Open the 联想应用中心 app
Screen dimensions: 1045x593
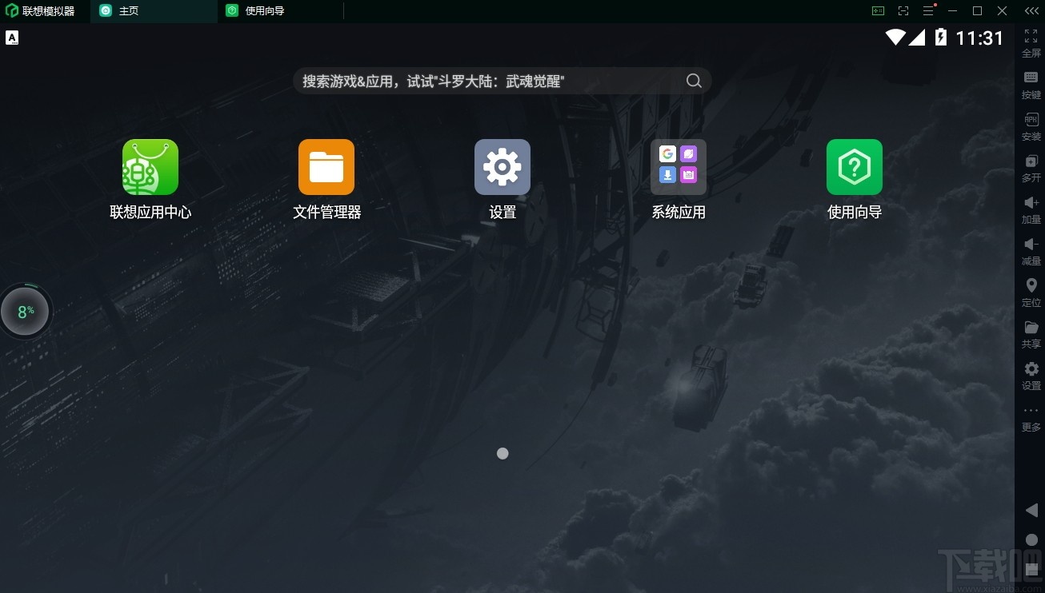pyautogui.click(x=150, y=167)
